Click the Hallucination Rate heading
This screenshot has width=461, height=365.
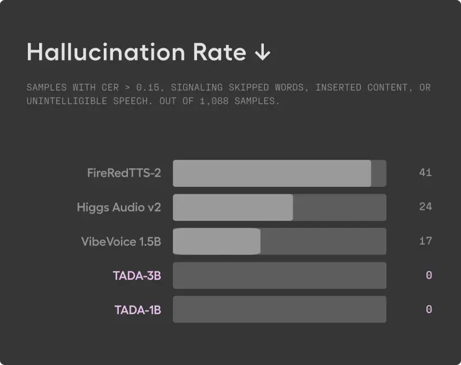[137, 52]
